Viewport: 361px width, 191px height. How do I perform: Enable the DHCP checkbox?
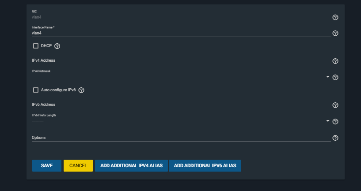point(36,46)
